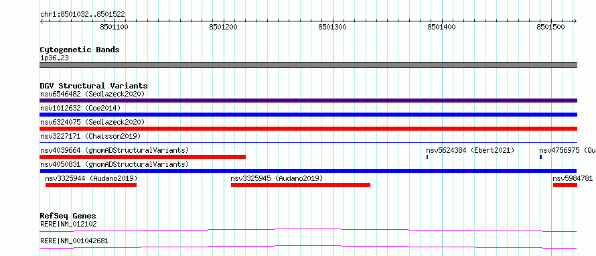Open variant nsv5984781 label
The image size is (596, 256).
click(x=573, y=178)
